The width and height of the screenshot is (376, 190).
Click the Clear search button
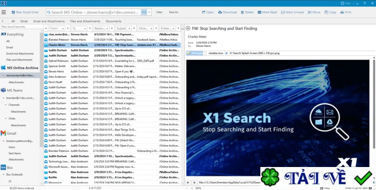159,12
